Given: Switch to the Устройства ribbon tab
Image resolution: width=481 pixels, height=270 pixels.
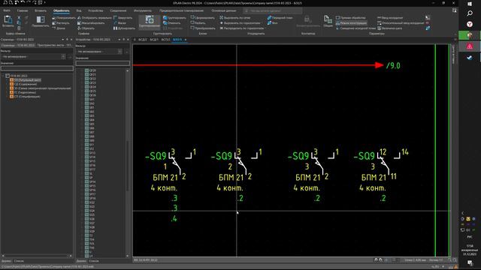Looking at the screenshot, I should [95, 10].
